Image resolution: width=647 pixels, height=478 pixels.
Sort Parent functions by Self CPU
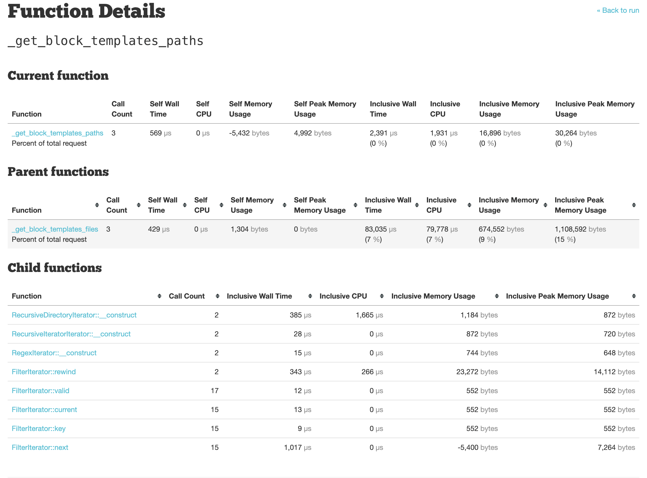coord(202,205)
